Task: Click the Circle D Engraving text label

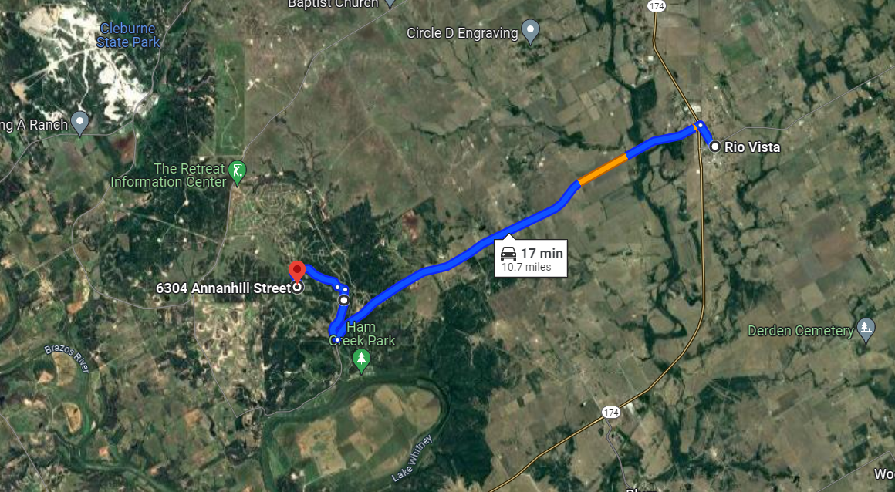Action: (461, 33)
